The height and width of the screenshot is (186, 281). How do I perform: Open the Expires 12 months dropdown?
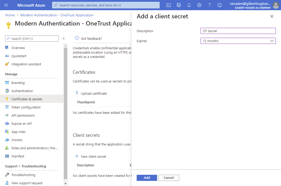pyautogui.click(x=238, y=41)
